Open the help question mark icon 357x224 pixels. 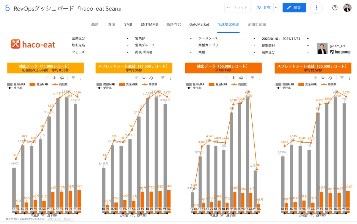(335, 8)
